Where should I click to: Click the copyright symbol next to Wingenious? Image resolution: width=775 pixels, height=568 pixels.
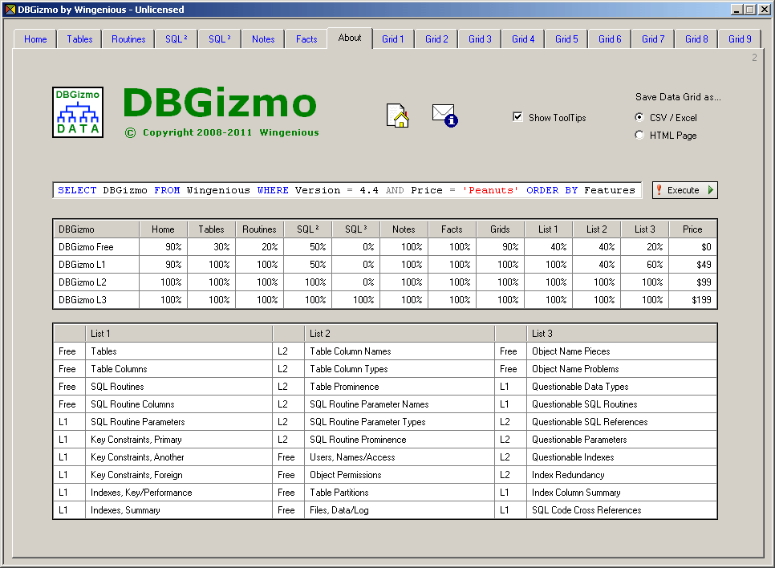pos(131,133)
